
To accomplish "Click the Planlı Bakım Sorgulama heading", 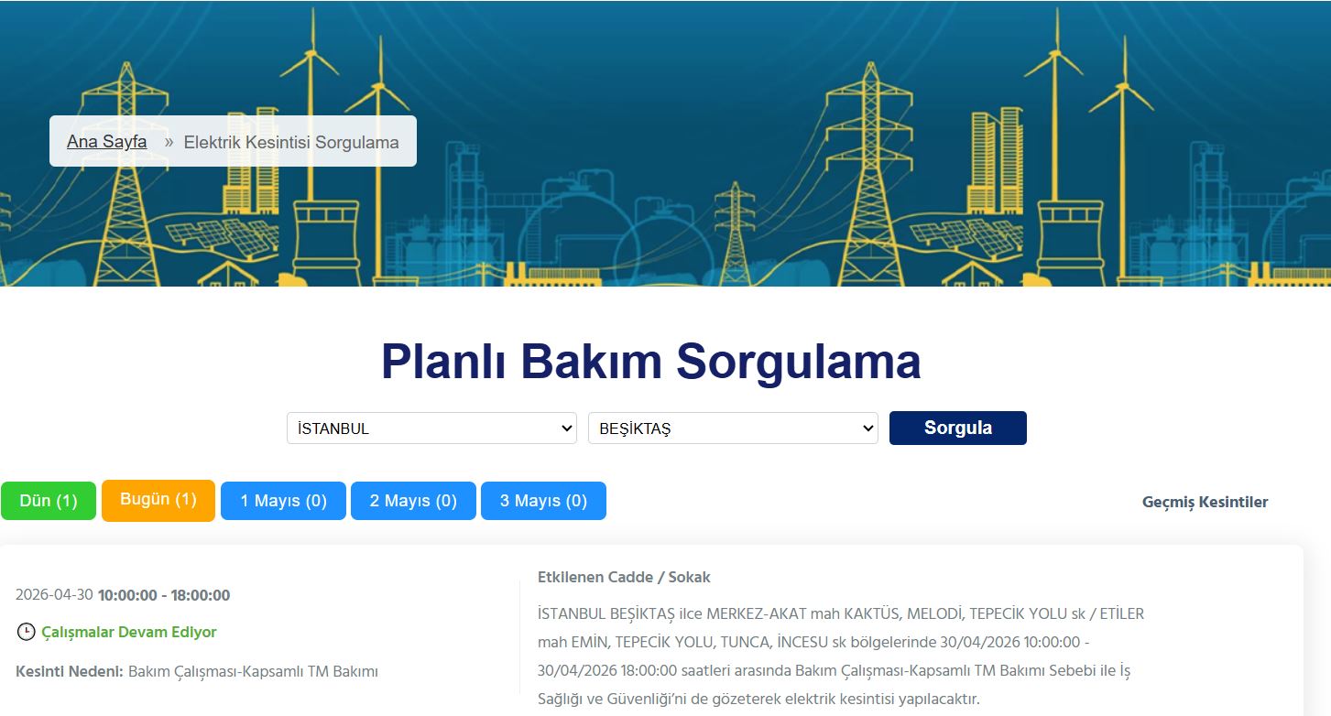I will [x=650, y=361].
